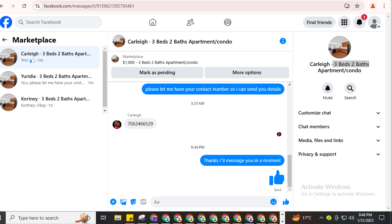The width and height of the screenshot is (392, 224).
Task: Show hidden system tray icons
Action: pyautogui.click(x=321, y=218)
